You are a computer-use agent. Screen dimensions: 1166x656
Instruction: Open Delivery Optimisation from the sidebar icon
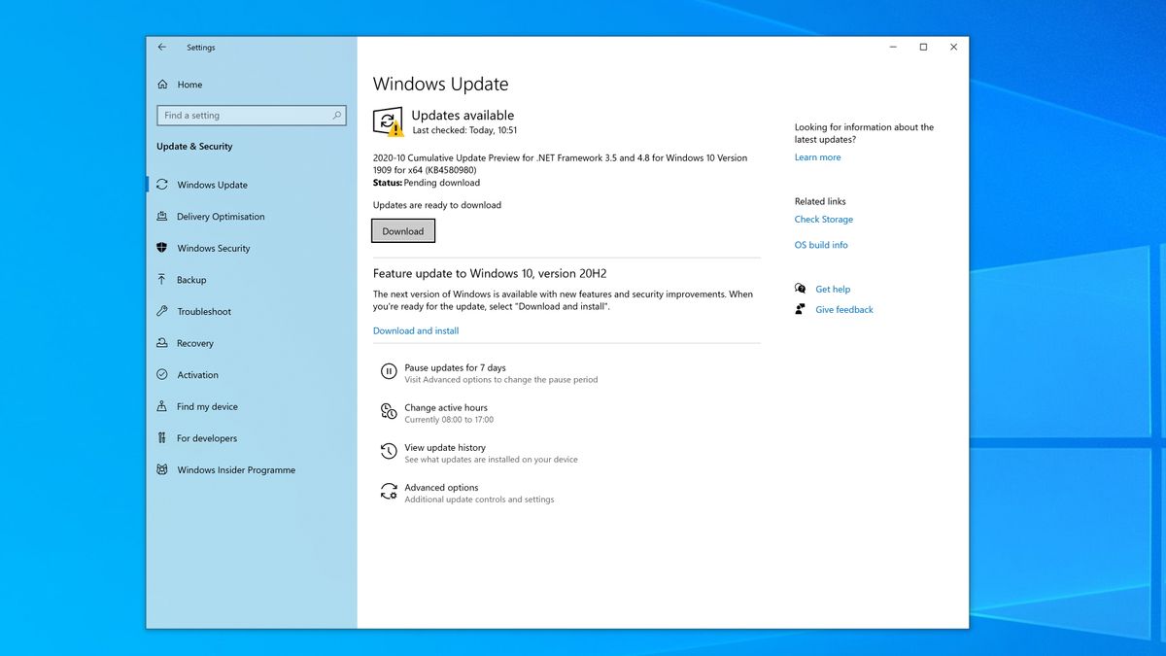[x=163, y=216]
